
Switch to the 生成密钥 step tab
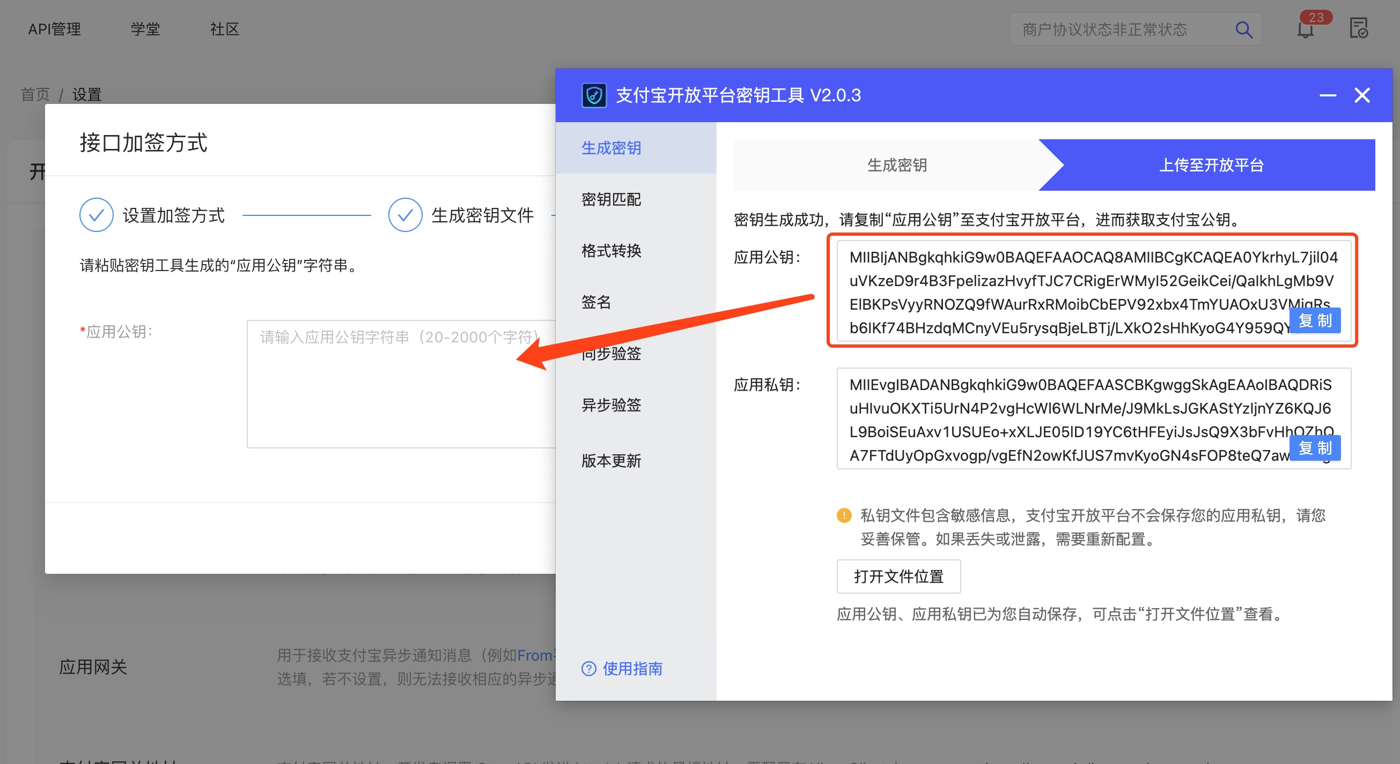(x=896, y=165)
